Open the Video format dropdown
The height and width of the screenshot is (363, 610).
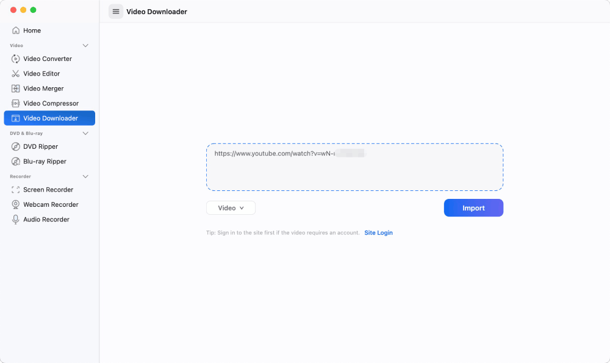[x=231, y=208]
